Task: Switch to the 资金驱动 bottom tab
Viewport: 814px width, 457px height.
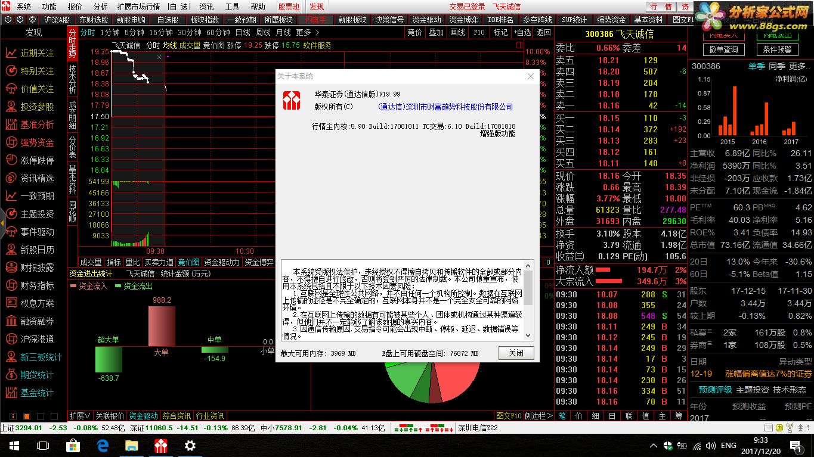Action: [x=143, y=416]
